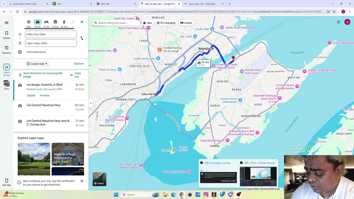Open the Virgen de la Regla National Shrine card

(68, 154)
